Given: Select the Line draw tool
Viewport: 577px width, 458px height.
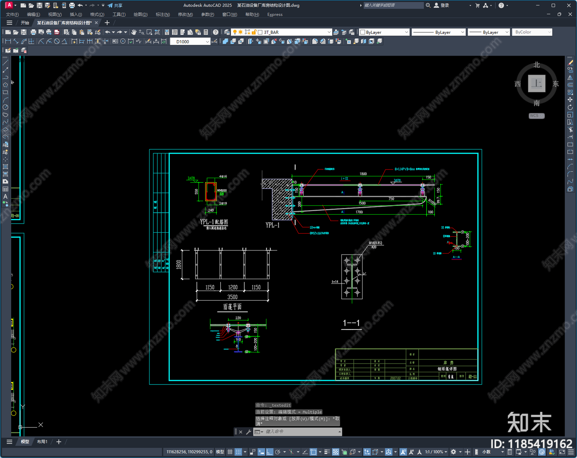Looking at the screenshot, I should point(5,63).
